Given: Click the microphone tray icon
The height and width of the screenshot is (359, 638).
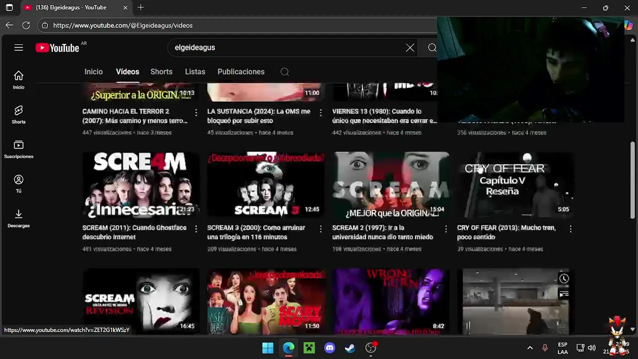Looking at the screenshot, I should [x=545, y=348].
